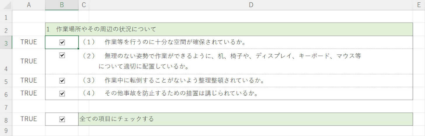
Task: Click the text of item (3) 作業中に転倒
Action: click(184, 80)
